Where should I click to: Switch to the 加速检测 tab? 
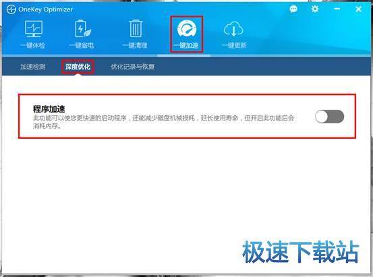33,67
